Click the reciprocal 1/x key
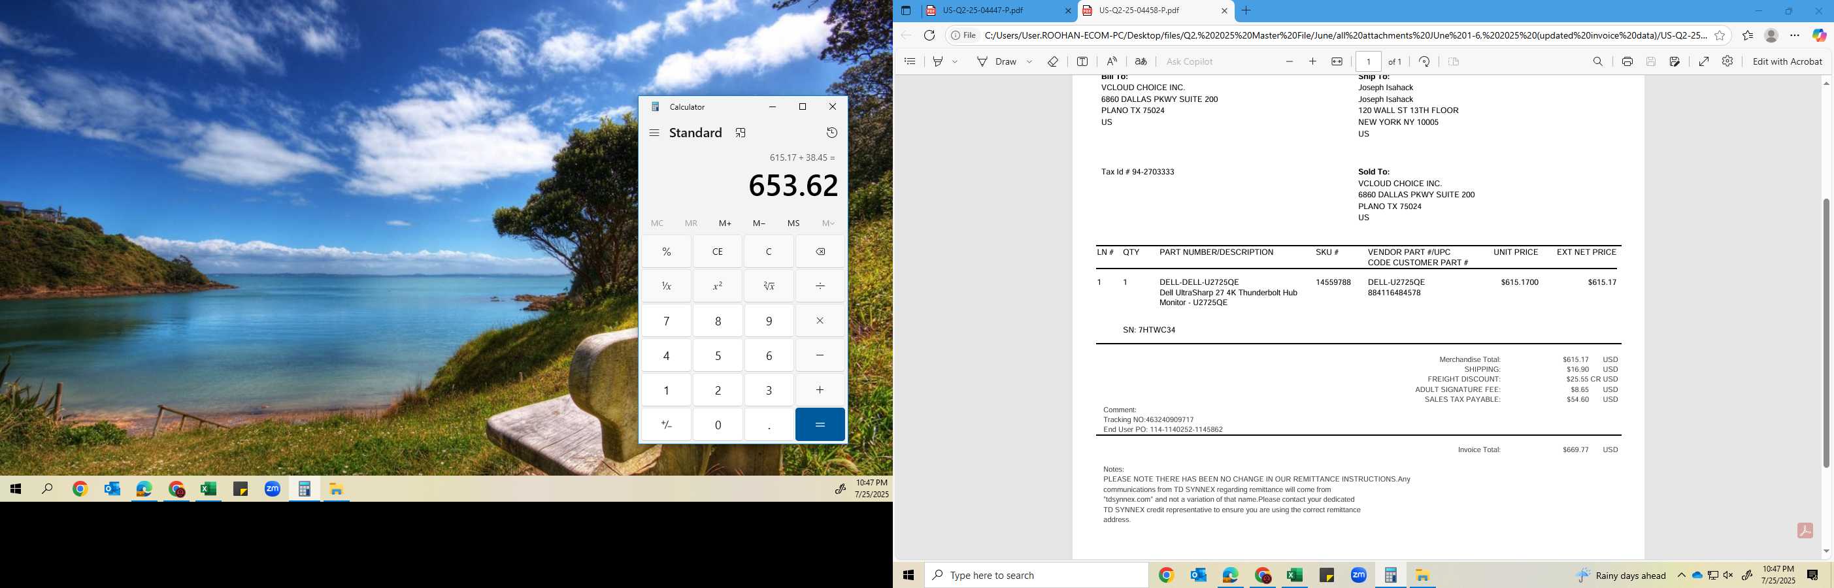Image resolution: width=1834 pixels, height=588 pixels. pos(667,286)
